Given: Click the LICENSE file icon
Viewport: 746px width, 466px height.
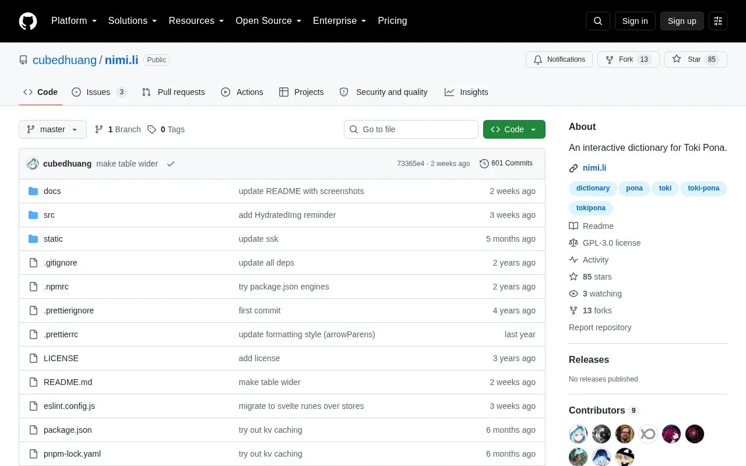Looking at the screenshot, I should (33, 358).
